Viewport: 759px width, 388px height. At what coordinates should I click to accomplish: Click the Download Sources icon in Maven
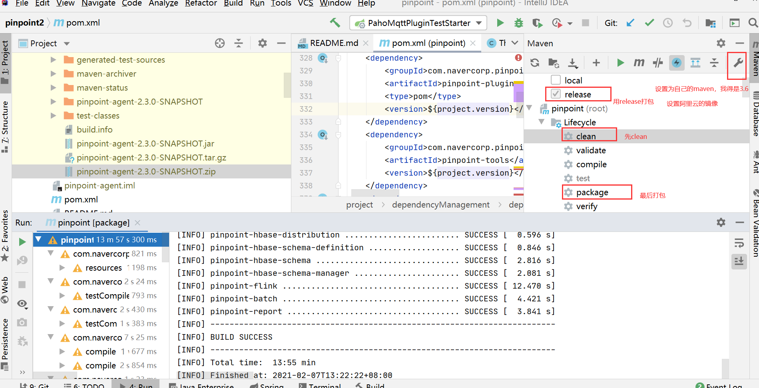tap(573, 63)
